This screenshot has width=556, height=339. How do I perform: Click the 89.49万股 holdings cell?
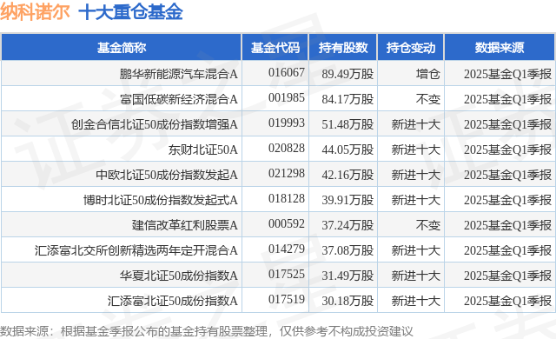pyautogui.click(x=347, y=74)
